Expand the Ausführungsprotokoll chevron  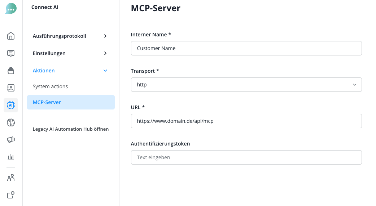(105, 36)
